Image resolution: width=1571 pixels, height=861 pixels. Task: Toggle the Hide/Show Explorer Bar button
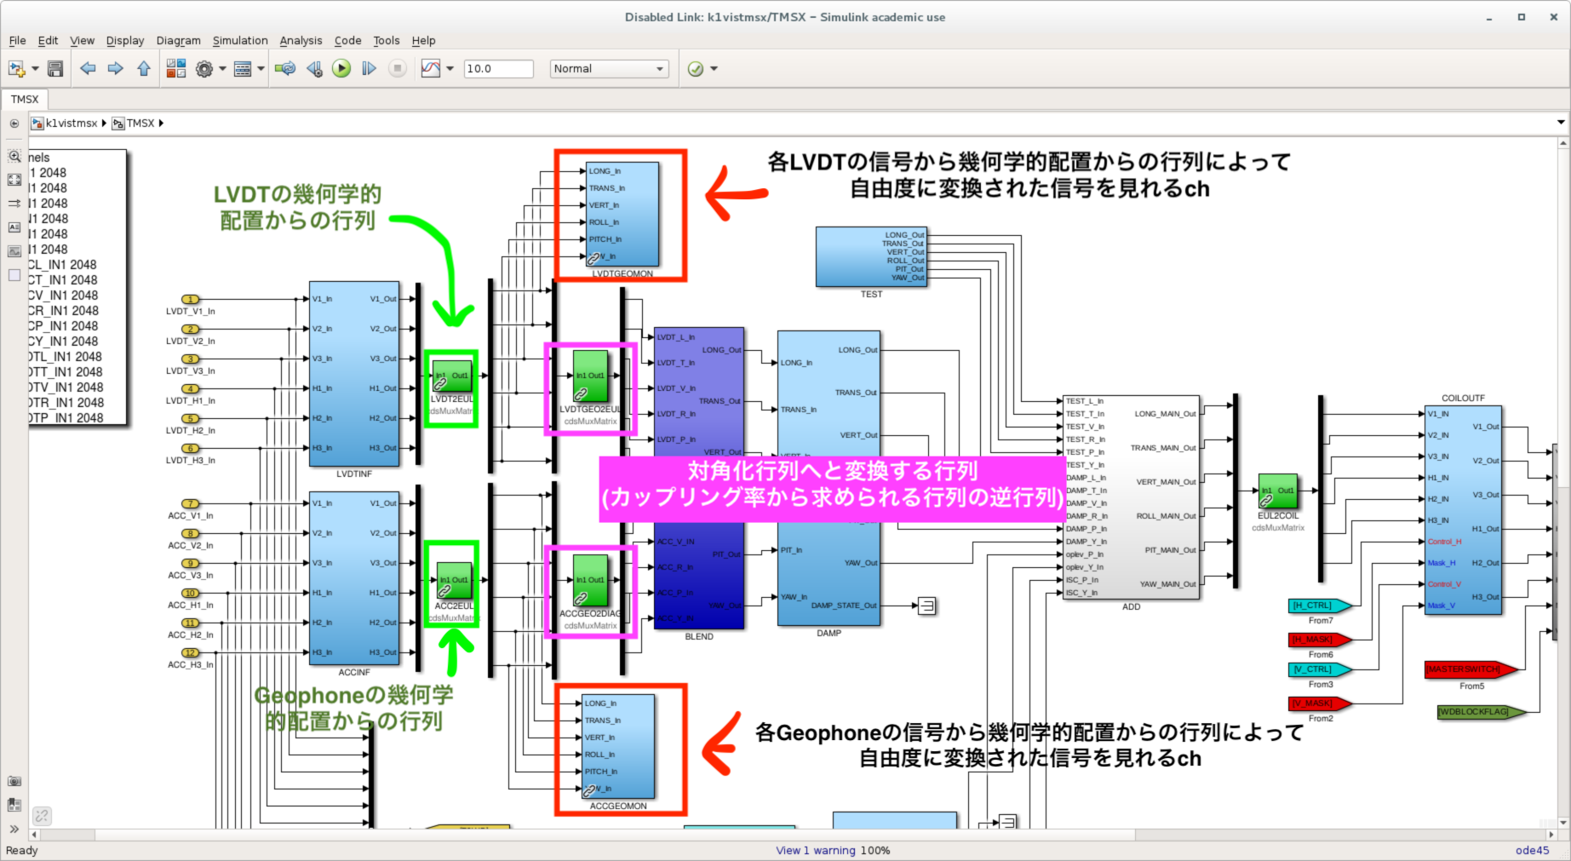[x=14, y=123]
